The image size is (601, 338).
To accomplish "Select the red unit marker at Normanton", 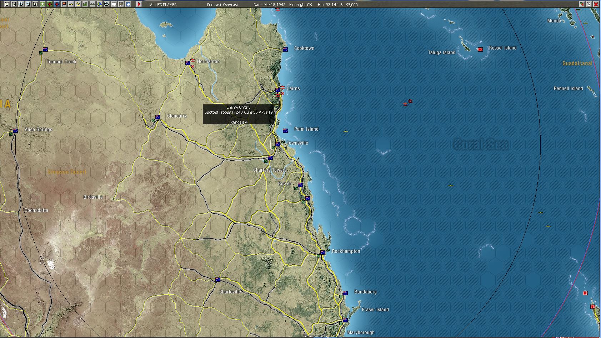I will pos(192,66).
